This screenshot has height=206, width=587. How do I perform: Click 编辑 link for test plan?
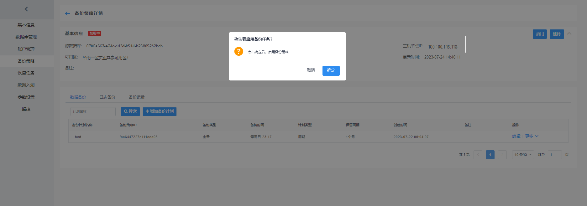(516, 136)
